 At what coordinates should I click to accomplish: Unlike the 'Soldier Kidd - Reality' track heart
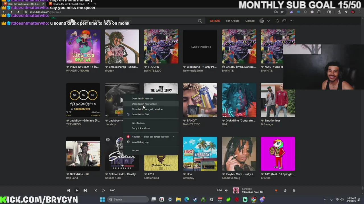pyautogui.click(x=107, y=174)
